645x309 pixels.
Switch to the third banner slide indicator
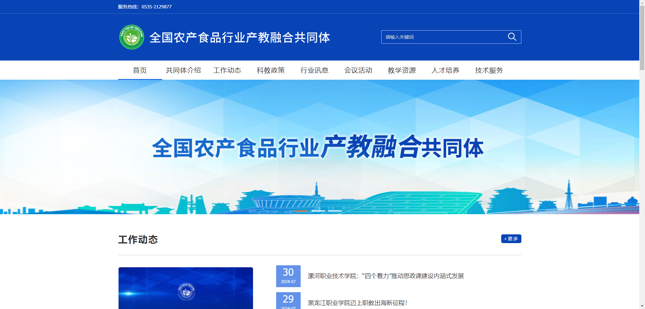[x=335, y=211]
